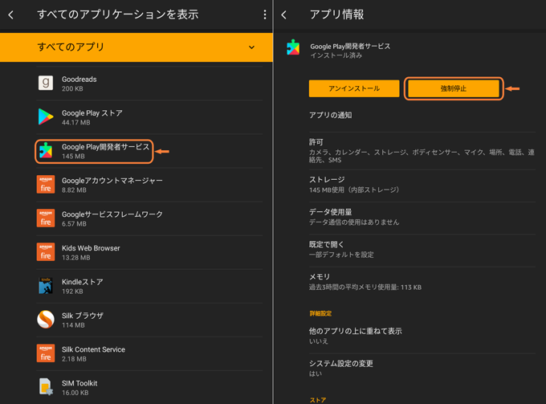Open the 既定で開く entry
The height and width of the screenshot is (404, 546).
(422, 249)
